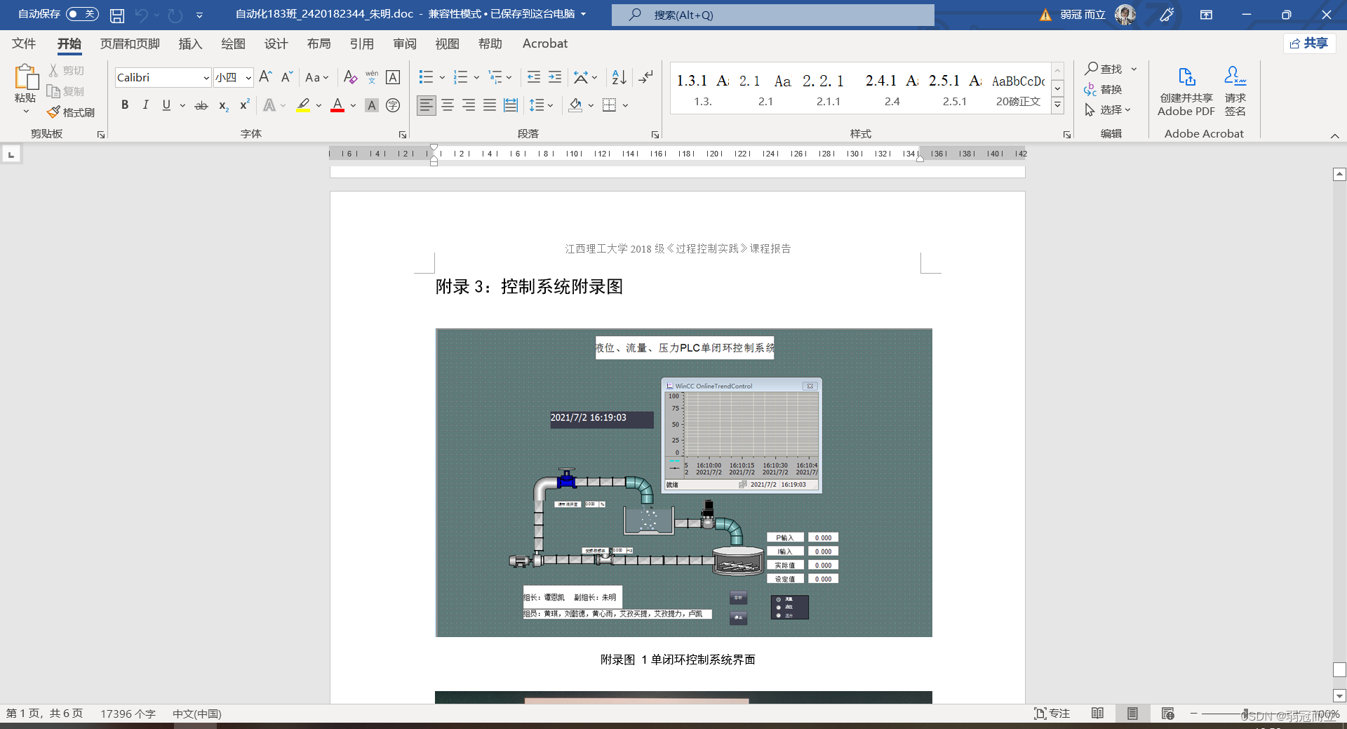Open the File menu
The width and height of the screenshot is (1347, 729).
click(x=24, y=44)
